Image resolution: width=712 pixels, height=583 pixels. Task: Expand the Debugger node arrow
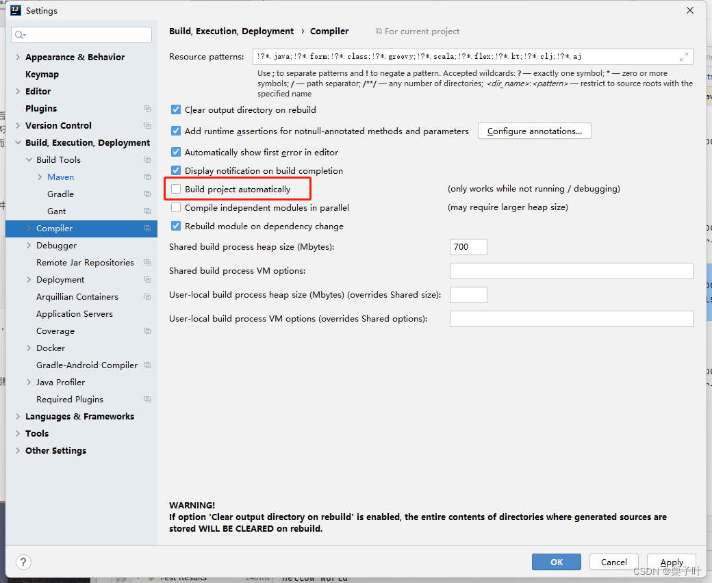(29, 246)
